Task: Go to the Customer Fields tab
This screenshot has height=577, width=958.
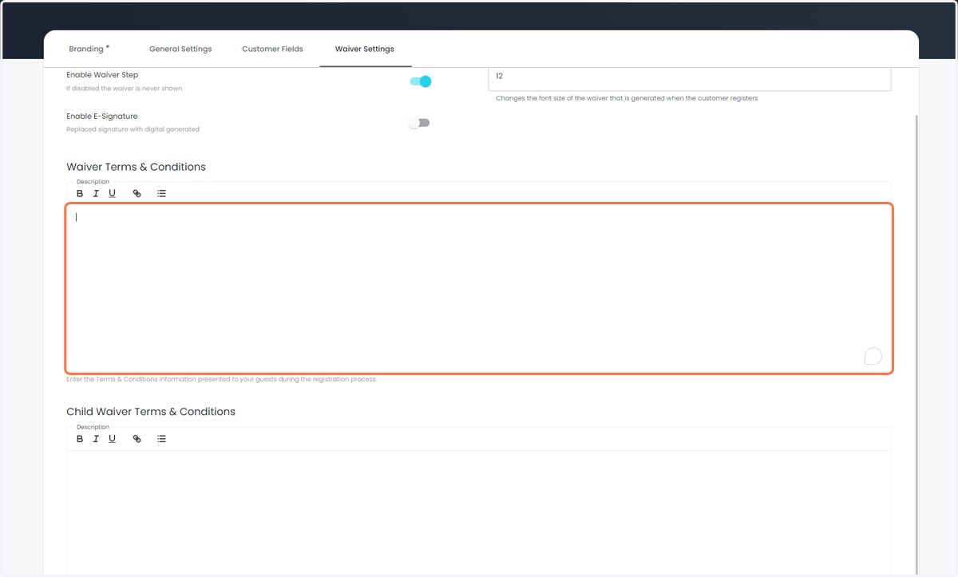Action: click(272, 49)
